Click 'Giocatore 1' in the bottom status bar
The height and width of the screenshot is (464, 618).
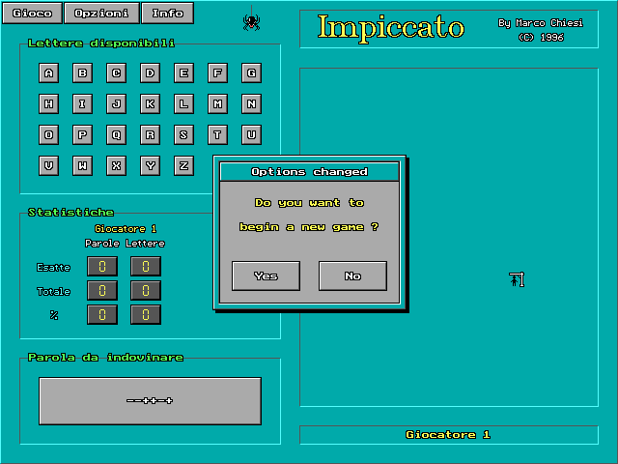click(448, 434)
